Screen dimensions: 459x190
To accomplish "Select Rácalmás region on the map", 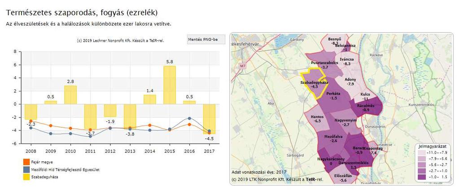I will tap(367, 108).
